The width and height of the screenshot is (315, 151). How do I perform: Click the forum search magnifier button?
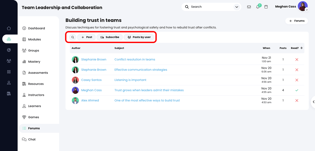click(x=73, y=37)
